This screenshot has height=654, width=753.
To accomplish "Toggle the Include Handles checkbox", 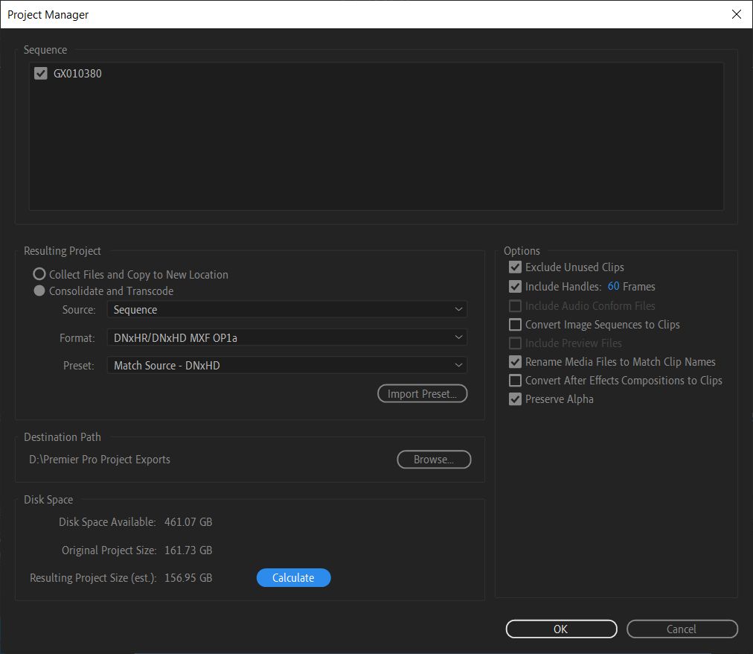I will (515, 286).
